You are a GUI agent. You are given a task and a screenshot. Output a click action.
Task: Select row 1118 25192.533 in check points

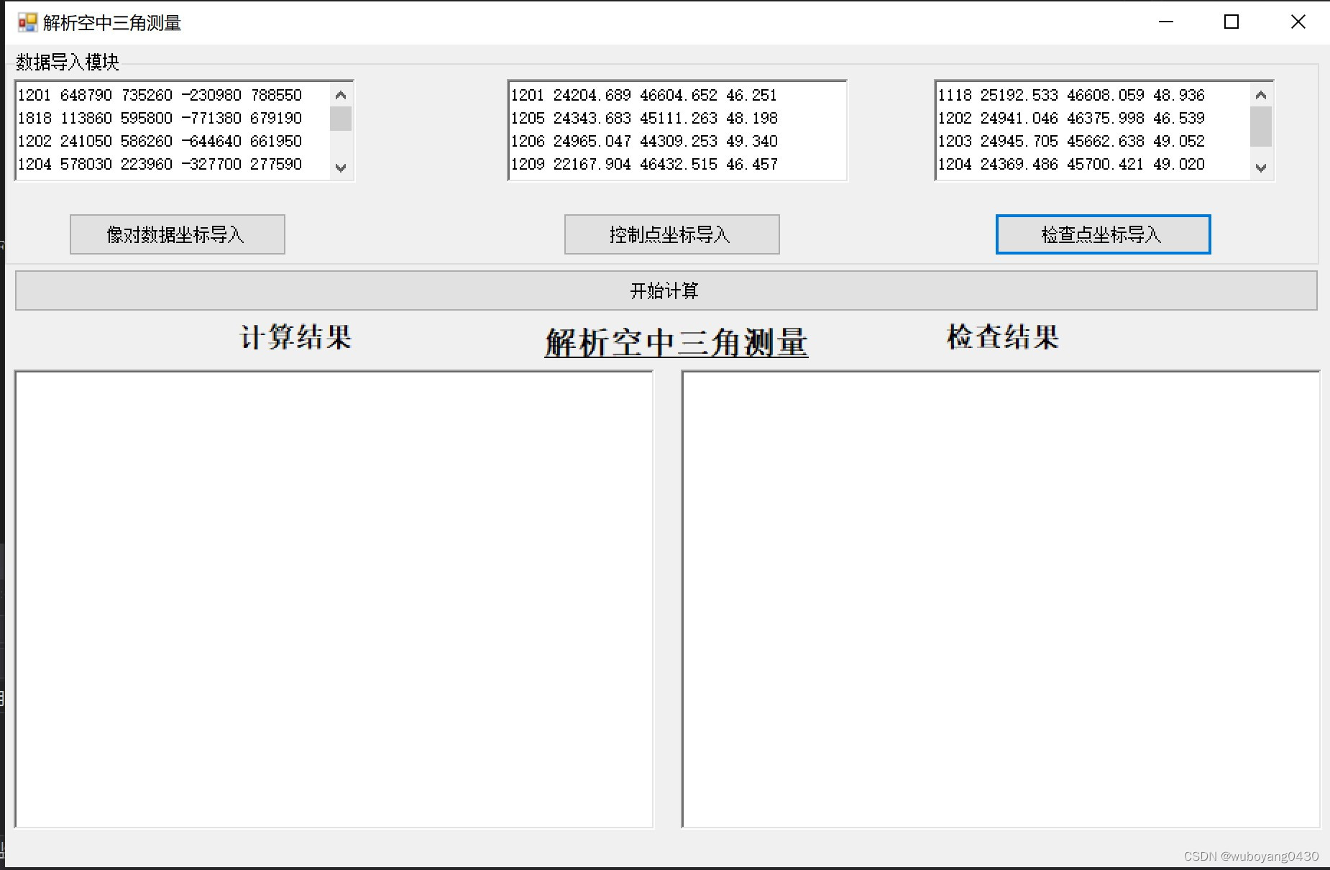pyautogui.click(x=1071, y=95)
